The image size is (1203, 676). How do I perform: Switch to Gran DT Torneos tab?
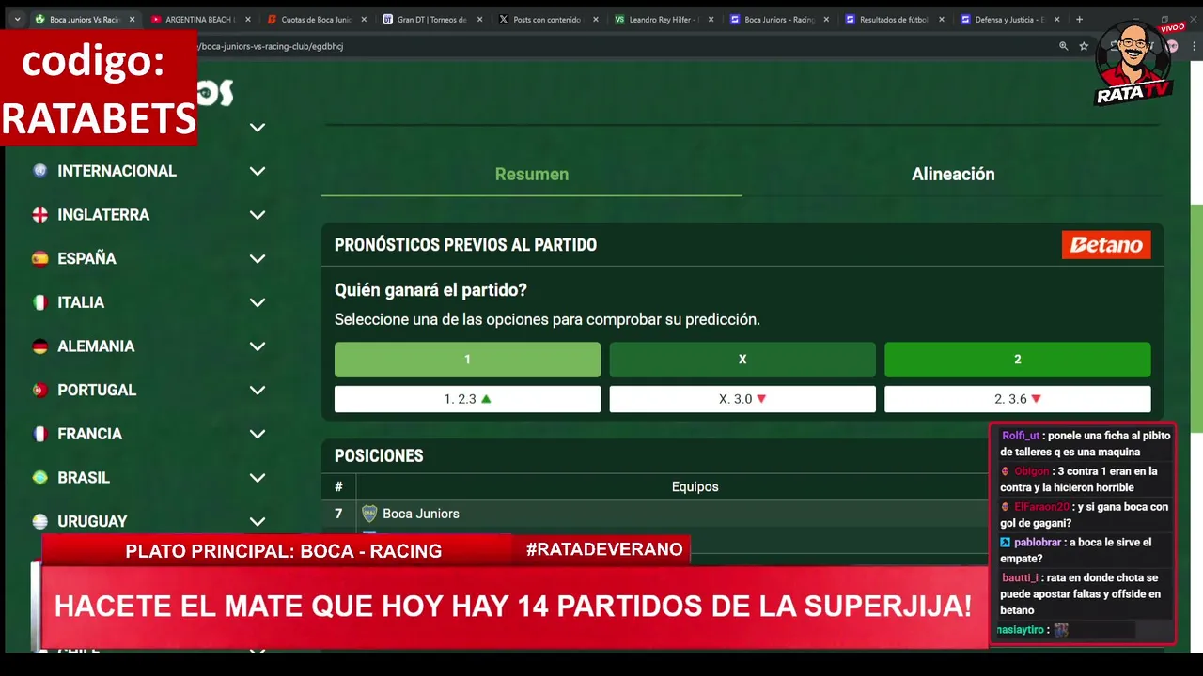[x=430, y=19]
